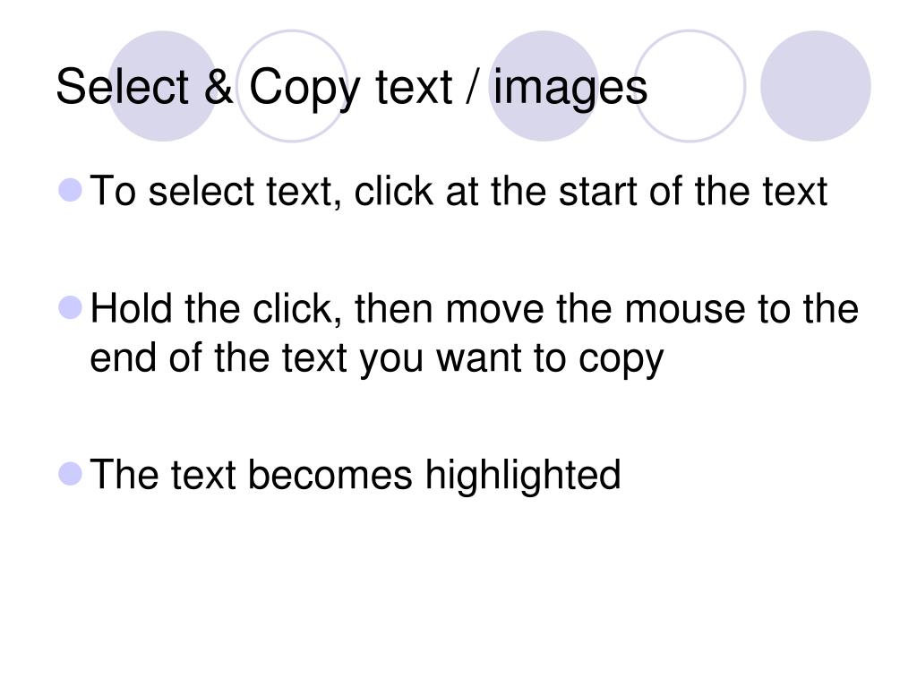This screenshot has width=917, height=688.
Task: Click the word 'Hold' in second bullet
Action: coord(131,308)
